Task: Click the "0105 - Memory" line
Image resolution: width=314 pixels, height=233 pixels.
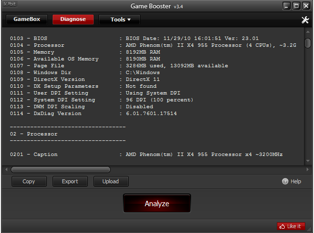Action: point(85,52)
